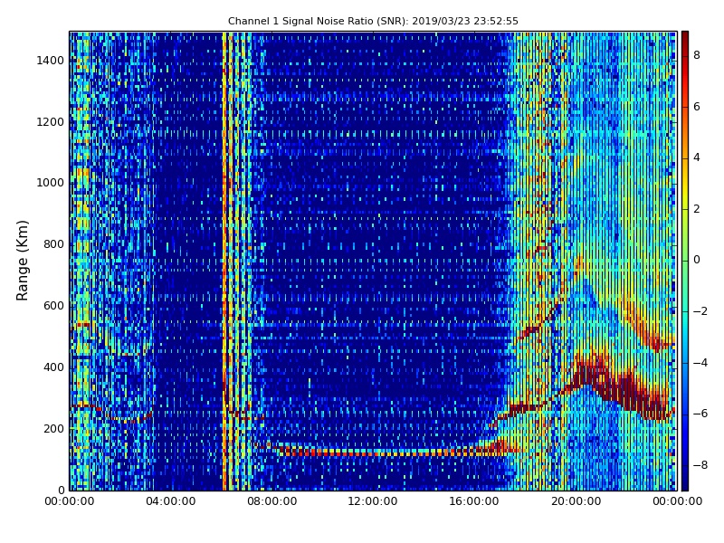724x543 pixels.
Task: Click the colorbar label −2
Action: 700,311
